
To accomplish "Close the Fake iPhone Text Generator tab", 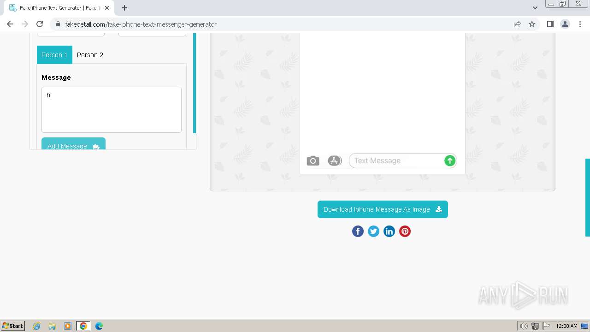I will click(107, 8).
